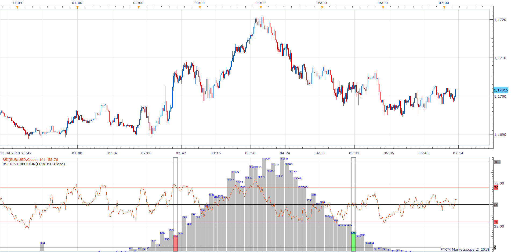This screenshot has width=511, height=252.
Task: Click the histogram bar labeled 104
Action: [238, 216]
